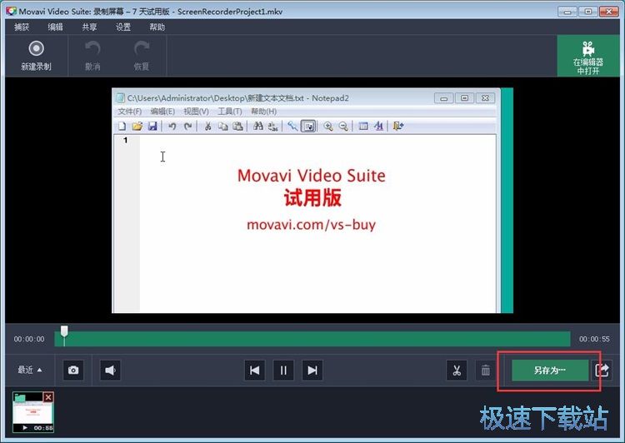Mute audio with the speaker icon
The height and width of the screenshot is (443, 625).
(110, 370)
